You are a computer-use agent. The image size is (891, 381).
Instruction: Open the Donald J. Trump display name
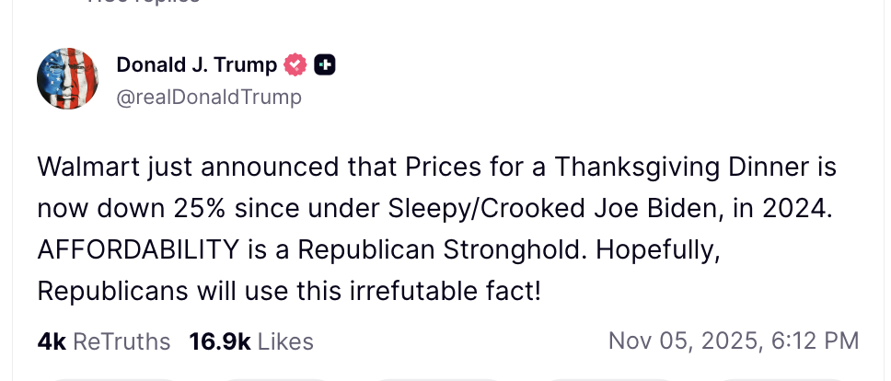[196, 65]
